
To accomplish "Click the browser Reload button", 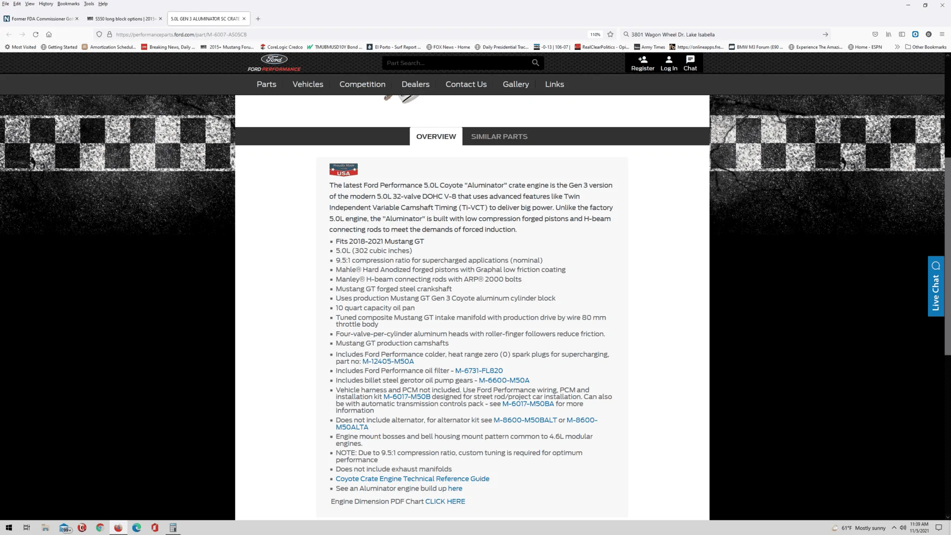I will pos(36,35).
